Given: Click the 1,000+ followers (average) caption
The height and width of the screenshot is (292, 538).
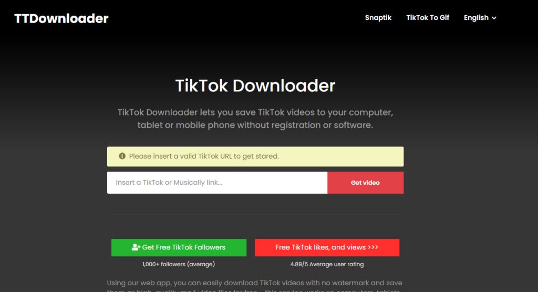Looking at the screenshot, I should pyautogui.click(x=179, y=264).
